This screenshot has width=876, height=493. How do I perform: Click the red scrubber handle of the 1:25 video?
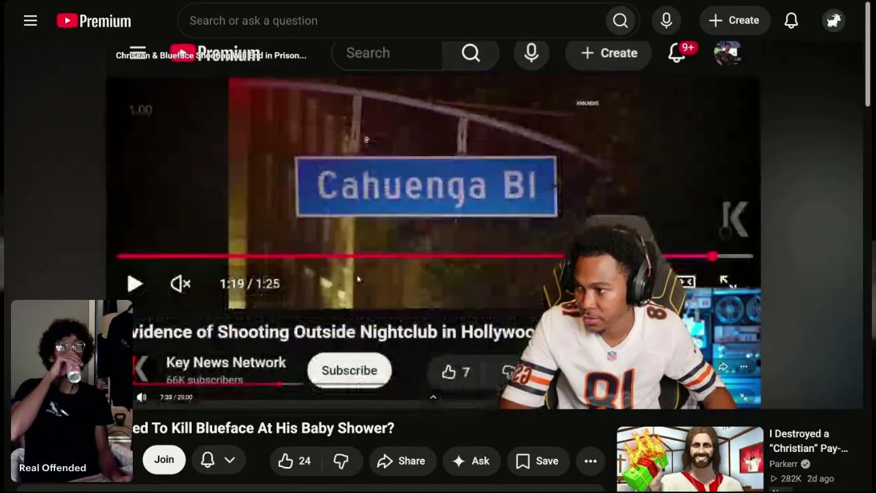(x=712, y=256)
